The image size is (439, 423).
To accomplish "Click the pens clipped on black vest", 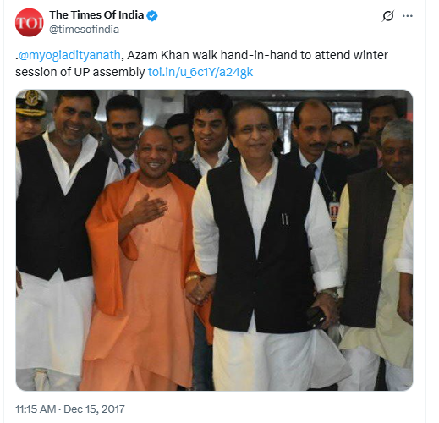I will click(284, 219).
